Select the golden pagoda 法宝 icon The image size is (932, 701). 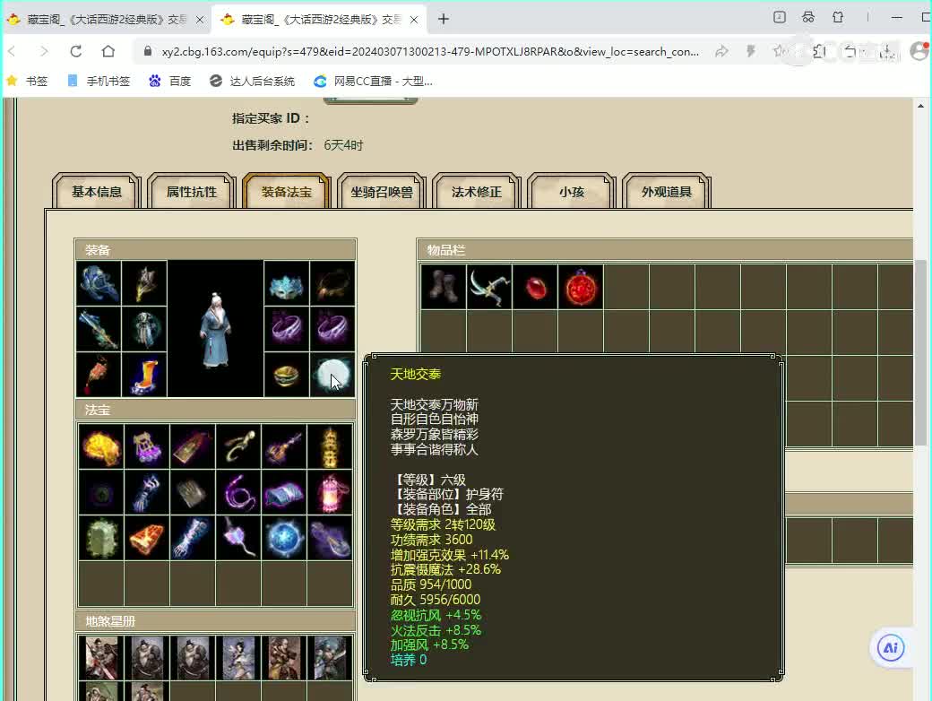330,446
